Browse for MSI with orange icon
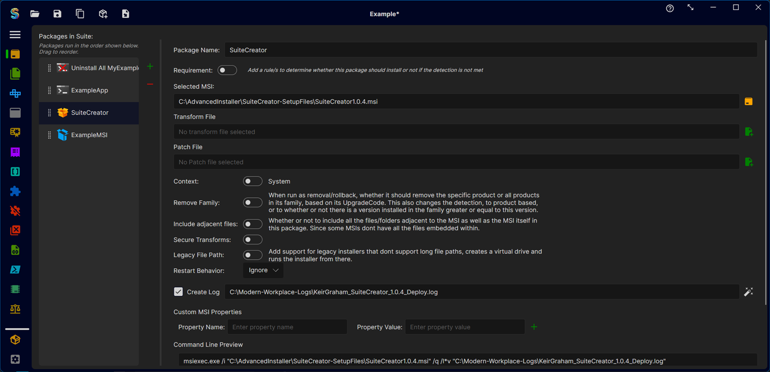 (748, 101)
